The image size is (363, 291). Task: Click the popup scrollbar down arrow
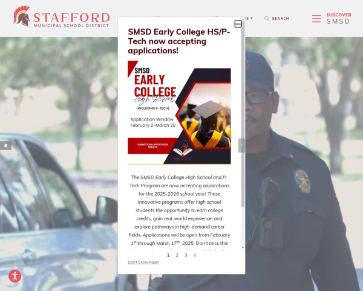[243, 247]
